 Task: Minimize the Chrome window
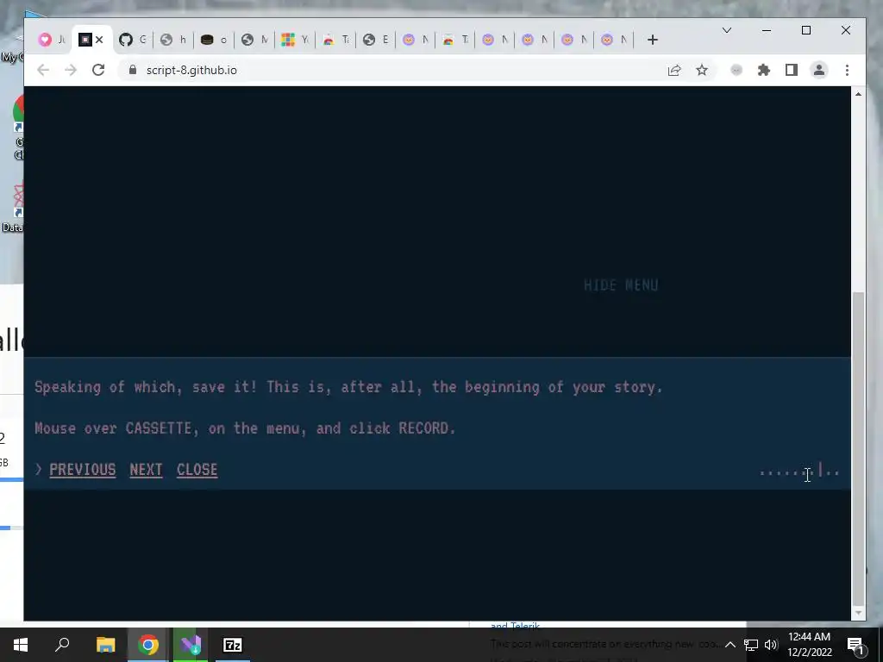pyautogui.click(x=767, y=30)
